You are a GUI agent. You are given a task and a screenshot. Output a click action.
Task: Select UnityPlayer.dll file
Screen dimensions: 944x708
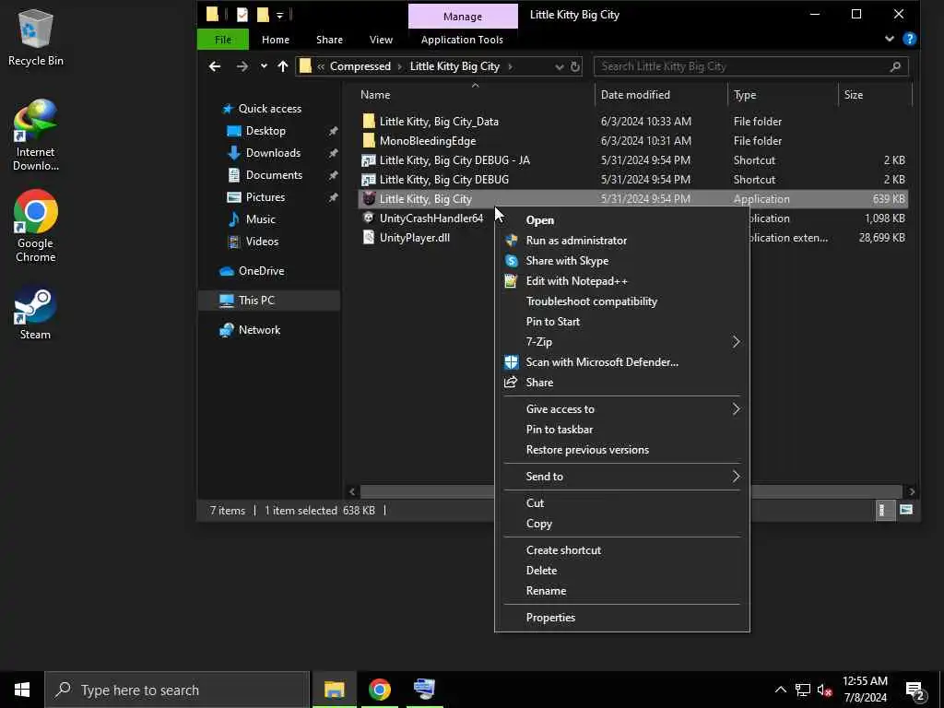[x=415, y=237]
